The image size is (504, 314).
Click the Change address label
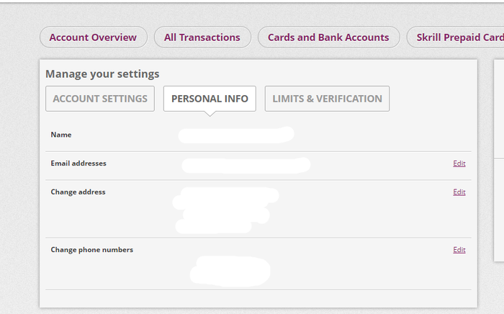tap(78, 192)
